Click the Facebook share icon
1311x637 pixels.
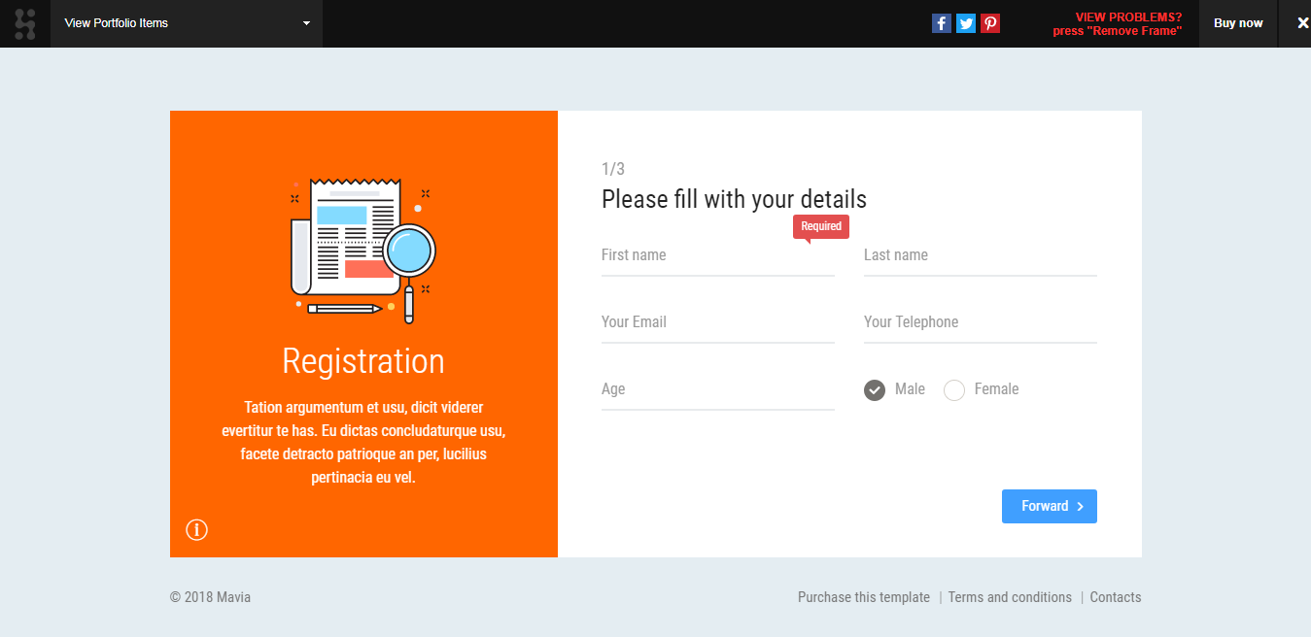click(x=941, y=23)
